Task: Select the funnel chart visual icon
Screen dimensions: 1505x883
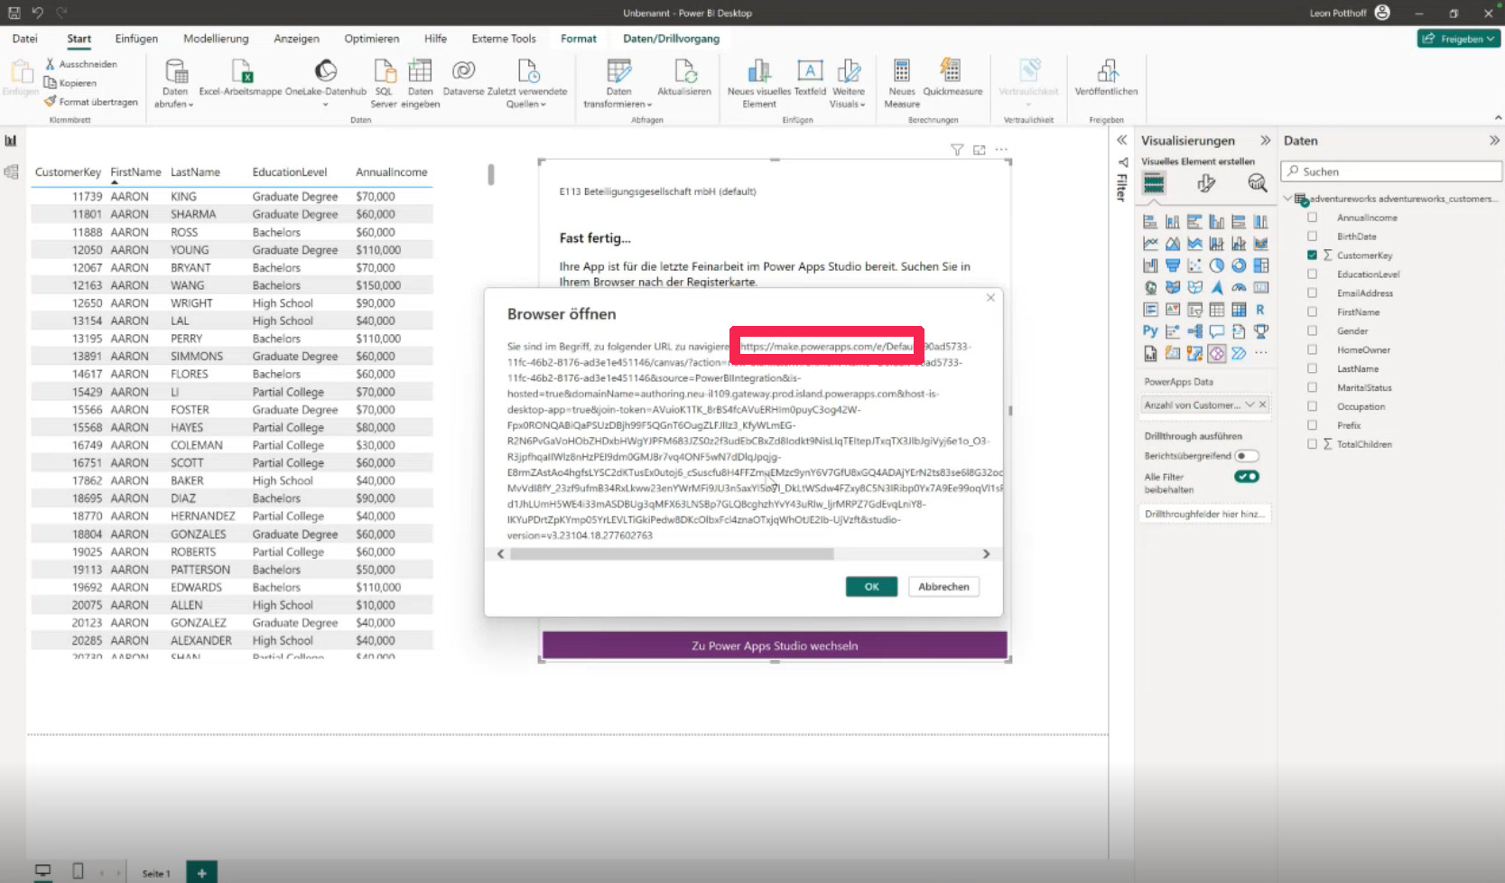Action: click(1173, 265)
